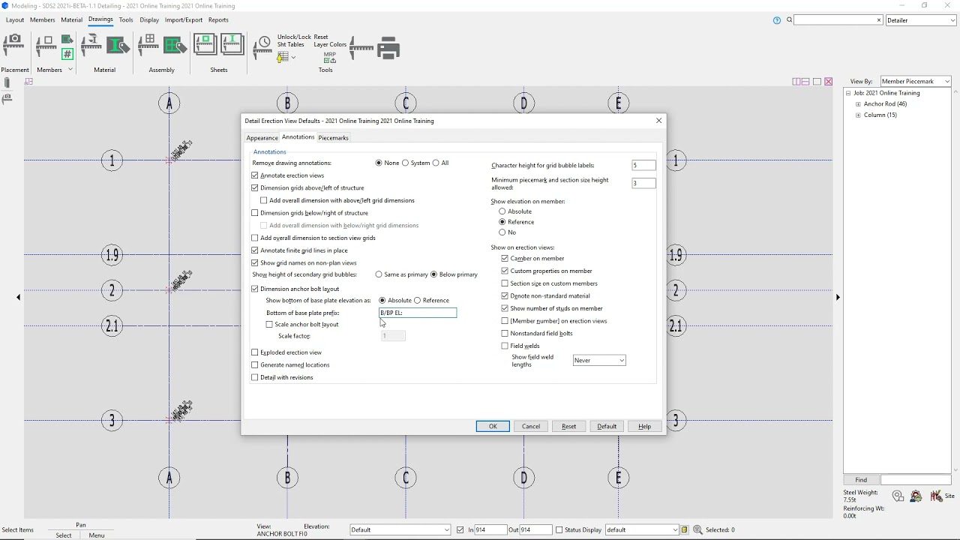Click the blue help question icon top right

point(777,20)
